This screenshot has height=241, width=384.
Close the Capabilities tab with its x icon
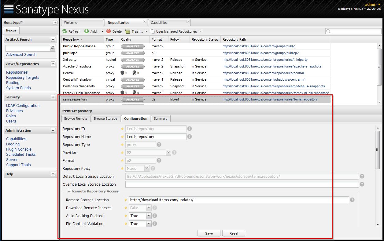(188, 22)
